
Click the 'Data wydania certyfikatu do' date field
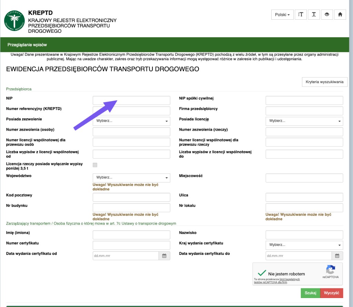coord(299,256)
